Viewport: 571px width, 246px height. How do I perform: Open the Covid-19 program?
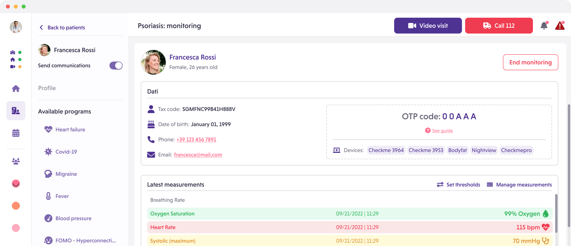(x=66, y=152)
